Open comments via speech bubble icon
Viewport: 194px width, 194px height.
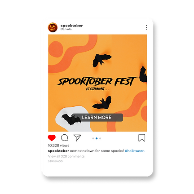point(65,138)
